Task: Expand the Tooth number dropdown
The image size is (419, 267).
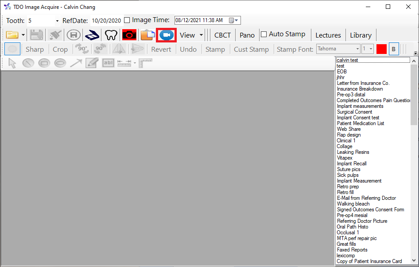Action: point(57,21)
